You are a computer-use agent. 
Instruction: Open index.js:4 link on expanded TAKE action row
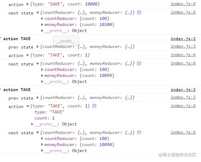(x=183, y=106)
